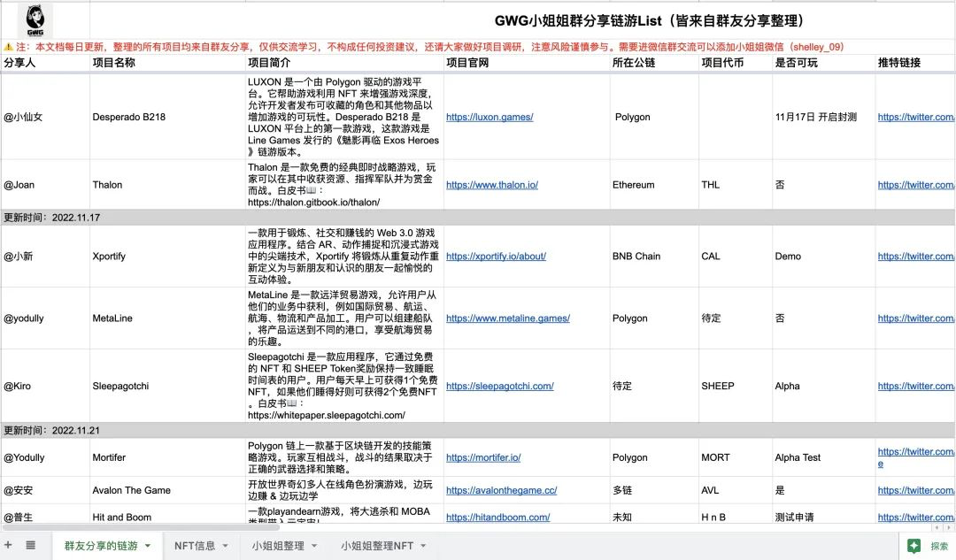The image size is (956, 560).
Task: Expand the 群友分享的链游 tab dropdown arrow
Action: pos(148,546)
